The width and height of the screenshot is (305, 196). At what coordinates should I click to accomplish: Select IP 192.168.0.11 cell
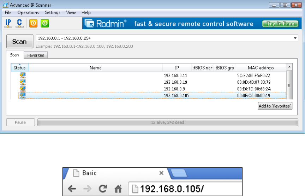175,76
